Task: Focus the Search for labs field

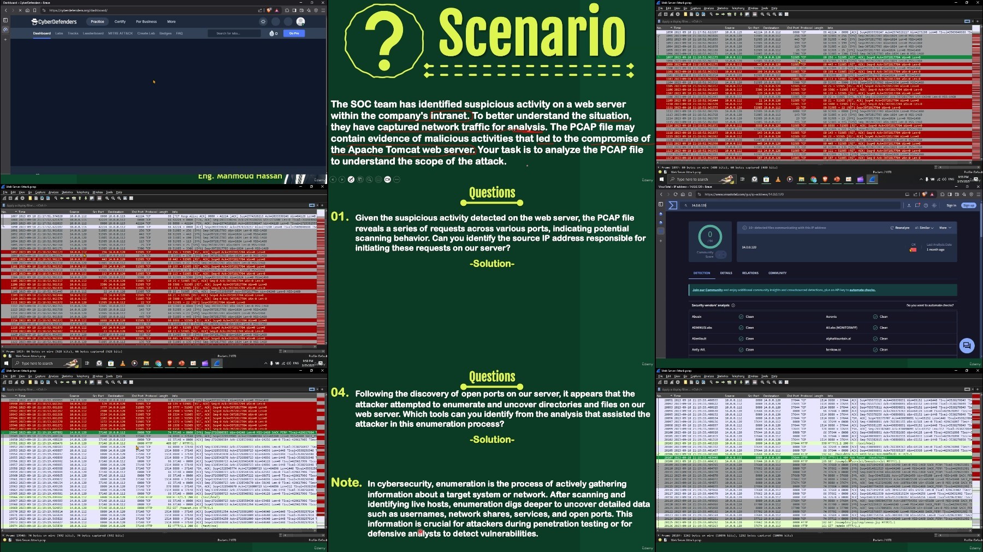Action: click(235, 33)
